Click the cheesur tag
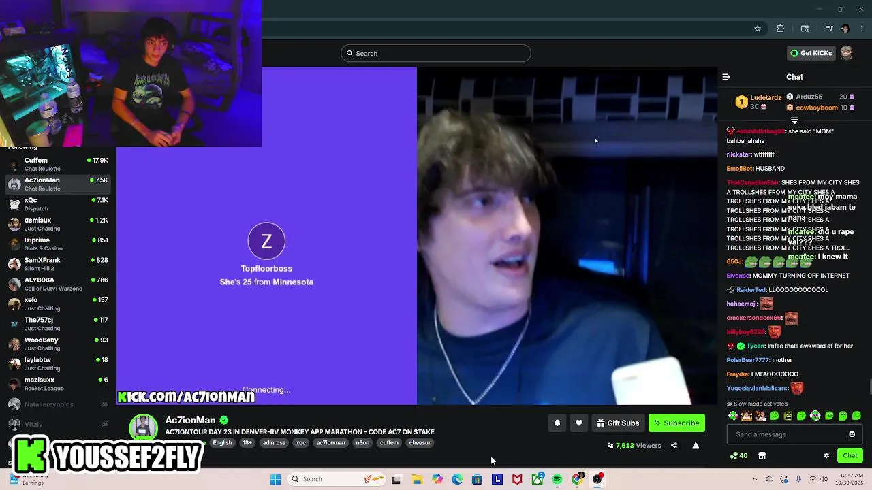 pyautogui.click(x=420, y=443)
